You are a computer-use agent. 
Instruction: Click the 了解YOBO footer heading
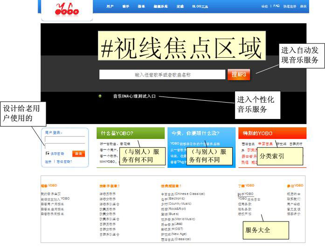(x=246, y=186)
